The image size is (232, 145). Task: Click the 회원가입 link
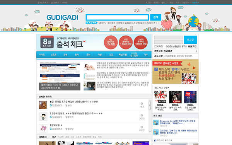click(192, 46)
